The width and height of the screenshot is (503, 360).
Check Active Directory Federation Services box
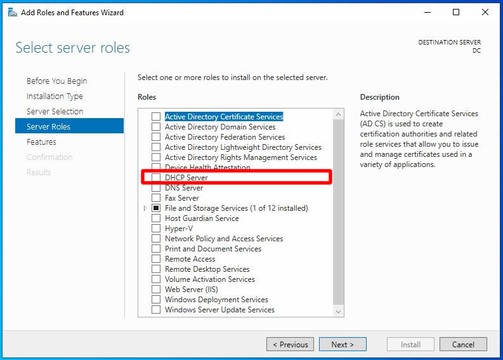(x=156, y=137)
